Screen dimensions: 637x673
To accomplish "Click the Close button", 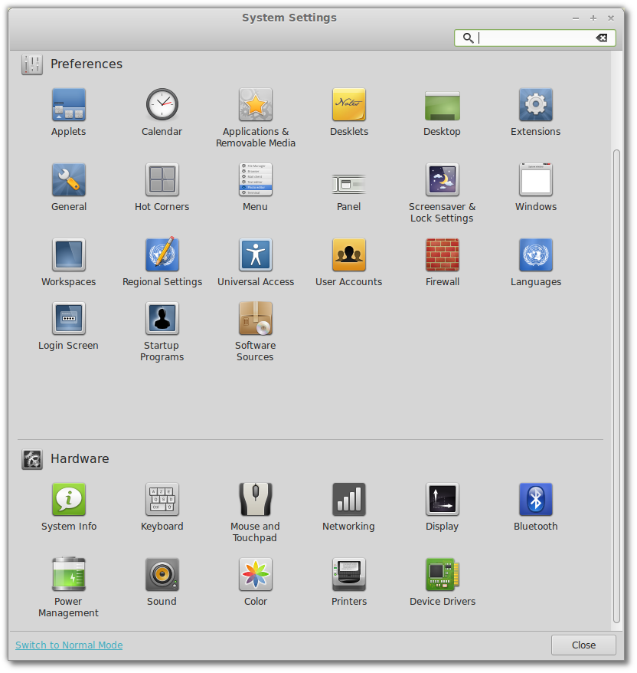I will [x=583, y=645].
